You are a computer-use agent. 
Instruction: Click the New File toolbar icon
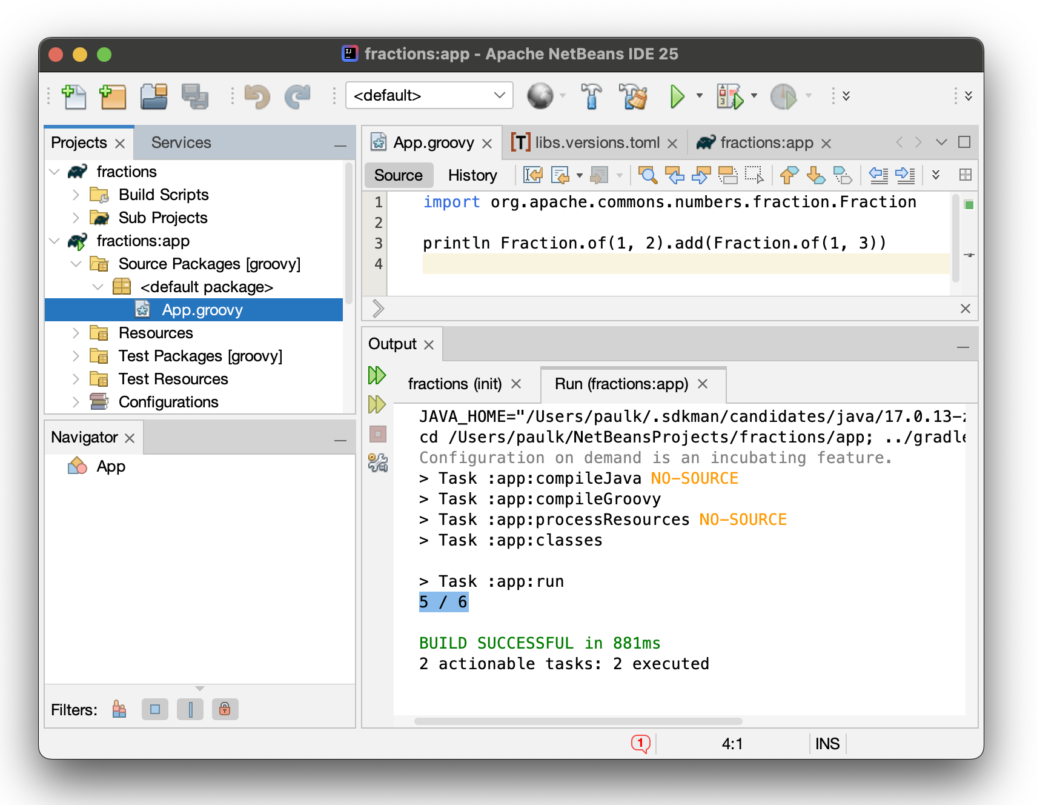pyautogui.click(x=74, y=96)
